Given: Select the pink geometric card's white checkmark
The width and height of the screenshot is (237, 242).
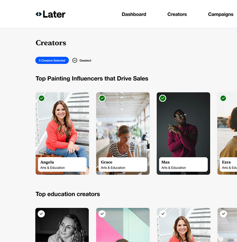Looking at the screenshot, I should (x=102, y=214).
